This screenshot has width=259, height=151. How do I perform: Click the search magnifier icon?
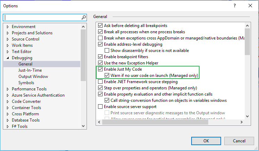pyautogui.click(x=83, y=17)
